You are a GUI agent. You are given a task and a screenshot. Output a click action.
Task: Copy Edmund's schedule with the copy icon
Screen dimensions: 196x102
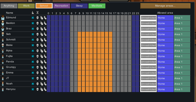pyautogui.click(x=42, y=18)
